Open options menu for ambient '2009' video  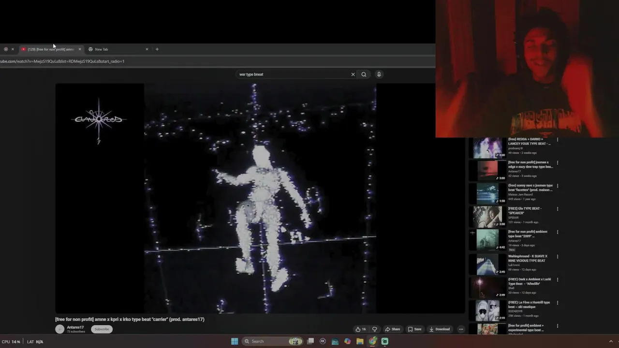pos(558,232)
